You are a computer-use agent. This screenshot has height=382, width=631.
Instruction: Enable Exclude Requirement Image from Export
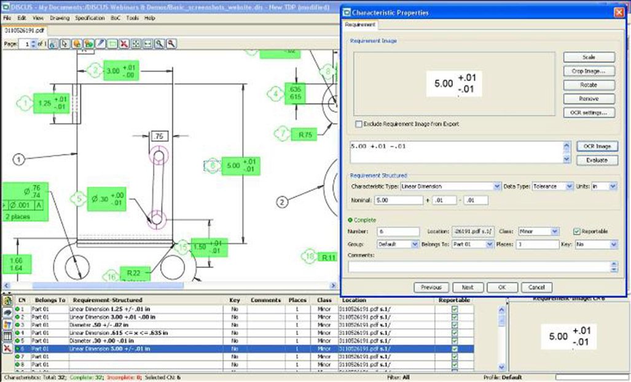pyautogui.click(x=359, y=124)
